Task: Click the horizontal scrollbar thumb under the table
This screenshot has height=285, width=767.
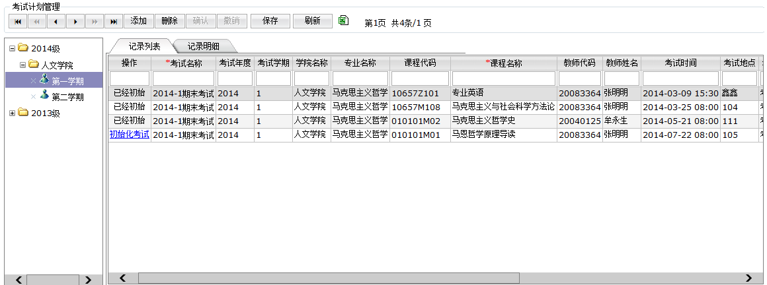Action: 328,278
